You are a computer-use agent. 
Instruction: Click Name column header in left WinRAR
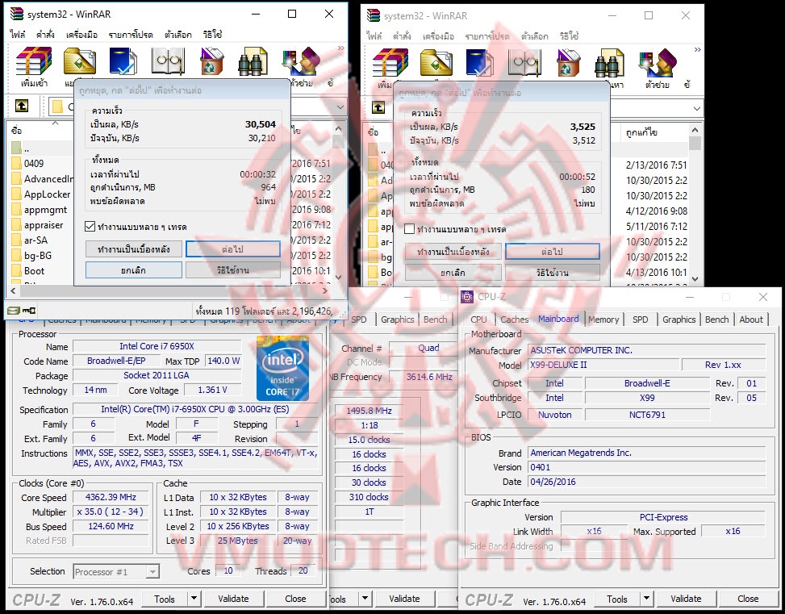pos(40,130)
